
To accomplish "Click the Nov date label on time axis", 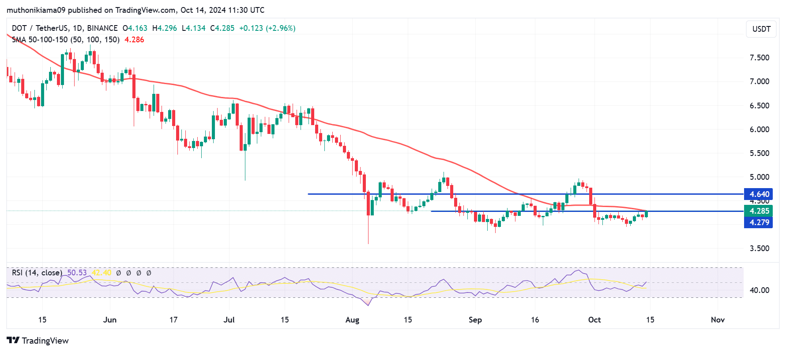I will 718,320.
